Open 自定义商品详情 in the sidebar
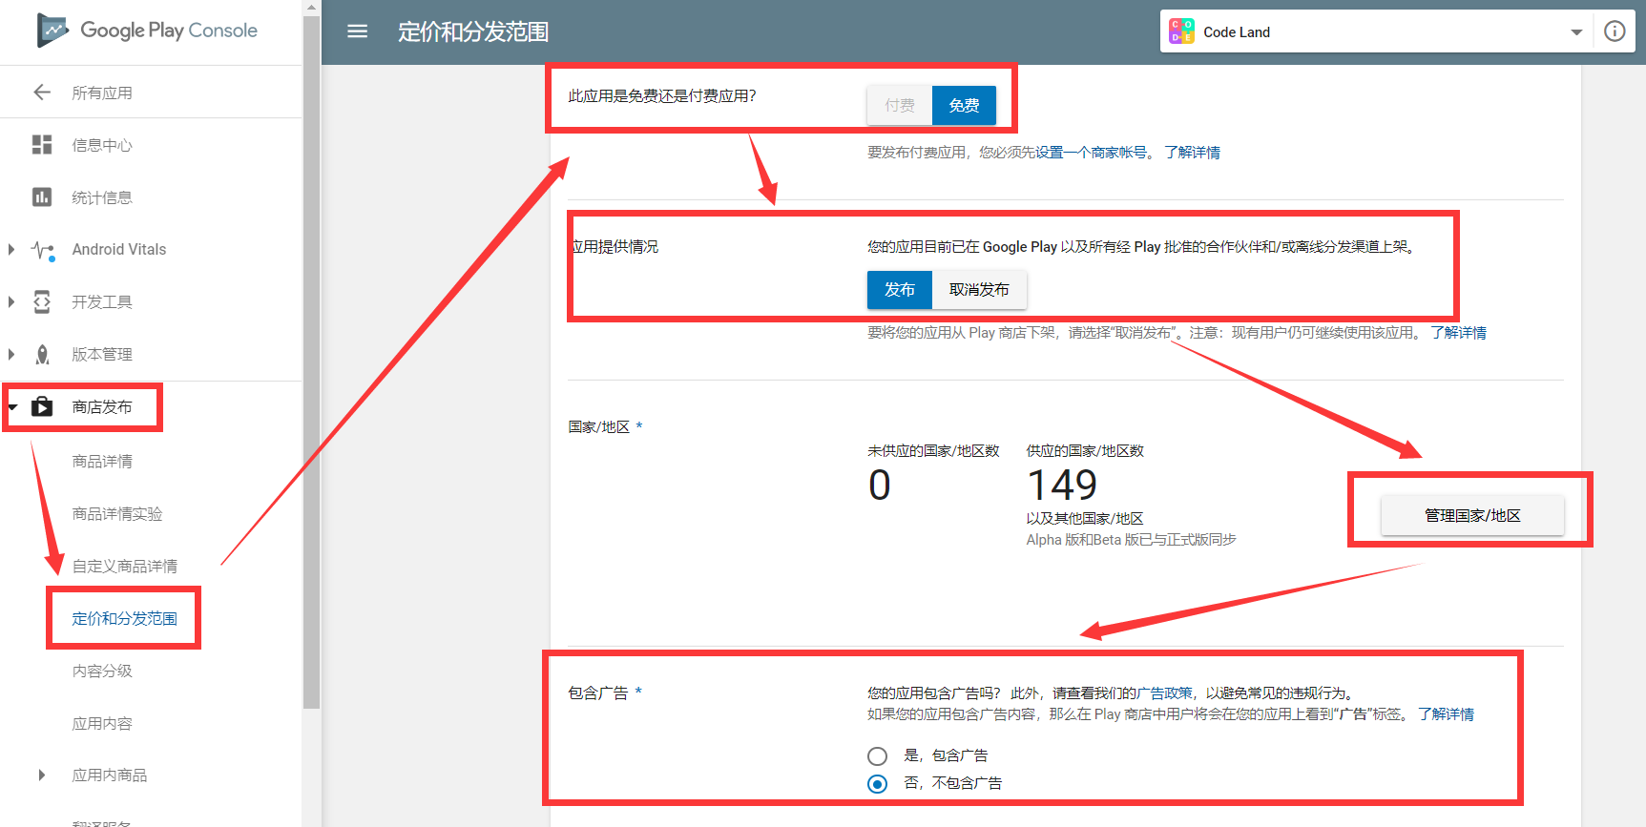The width and height of the screenshot is (1646, 827). tap(125, 567)
